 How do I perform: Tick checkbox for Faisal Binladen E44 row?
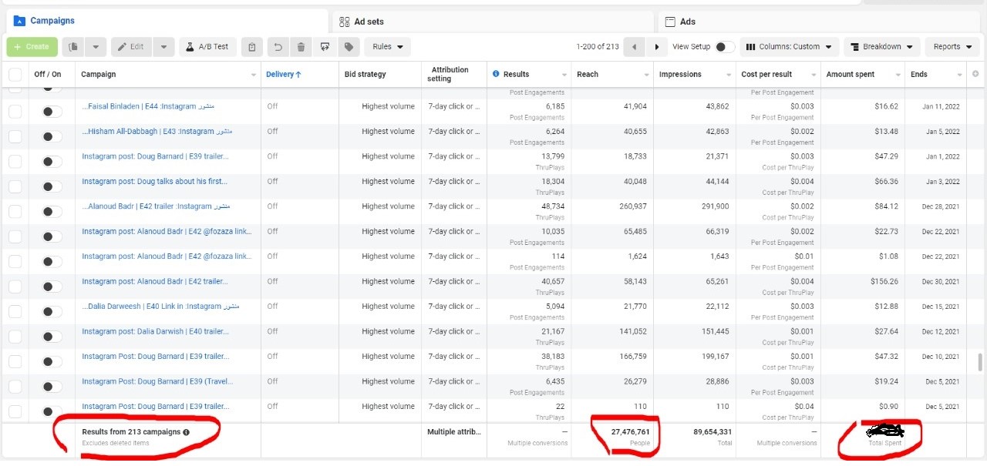(15, 112)
